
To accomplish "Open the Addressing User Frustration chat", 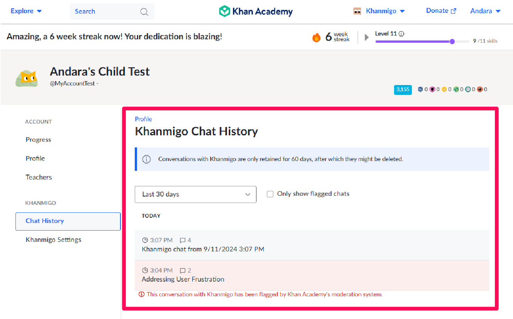I will pos(183,279).
